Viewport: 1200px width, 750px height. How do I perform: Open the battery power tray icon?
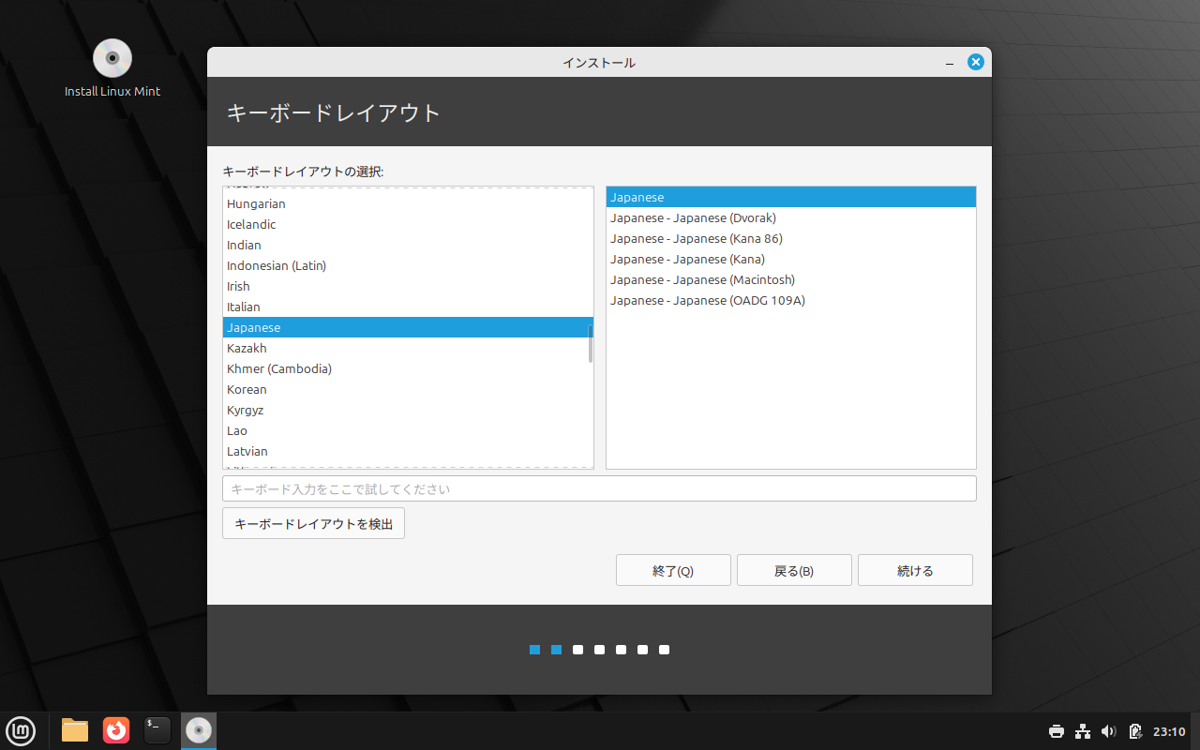(1135, 731)
